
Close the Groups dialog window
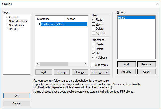[157, 4]
